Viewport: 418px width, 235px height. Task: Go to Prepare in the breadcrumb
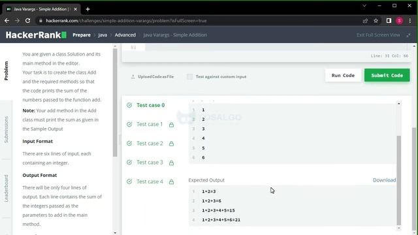pos(82,35)
